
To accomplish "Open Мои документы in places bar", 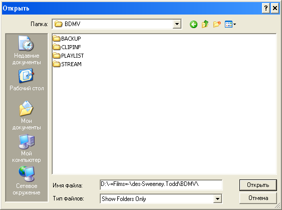I will tap(27, 115).
